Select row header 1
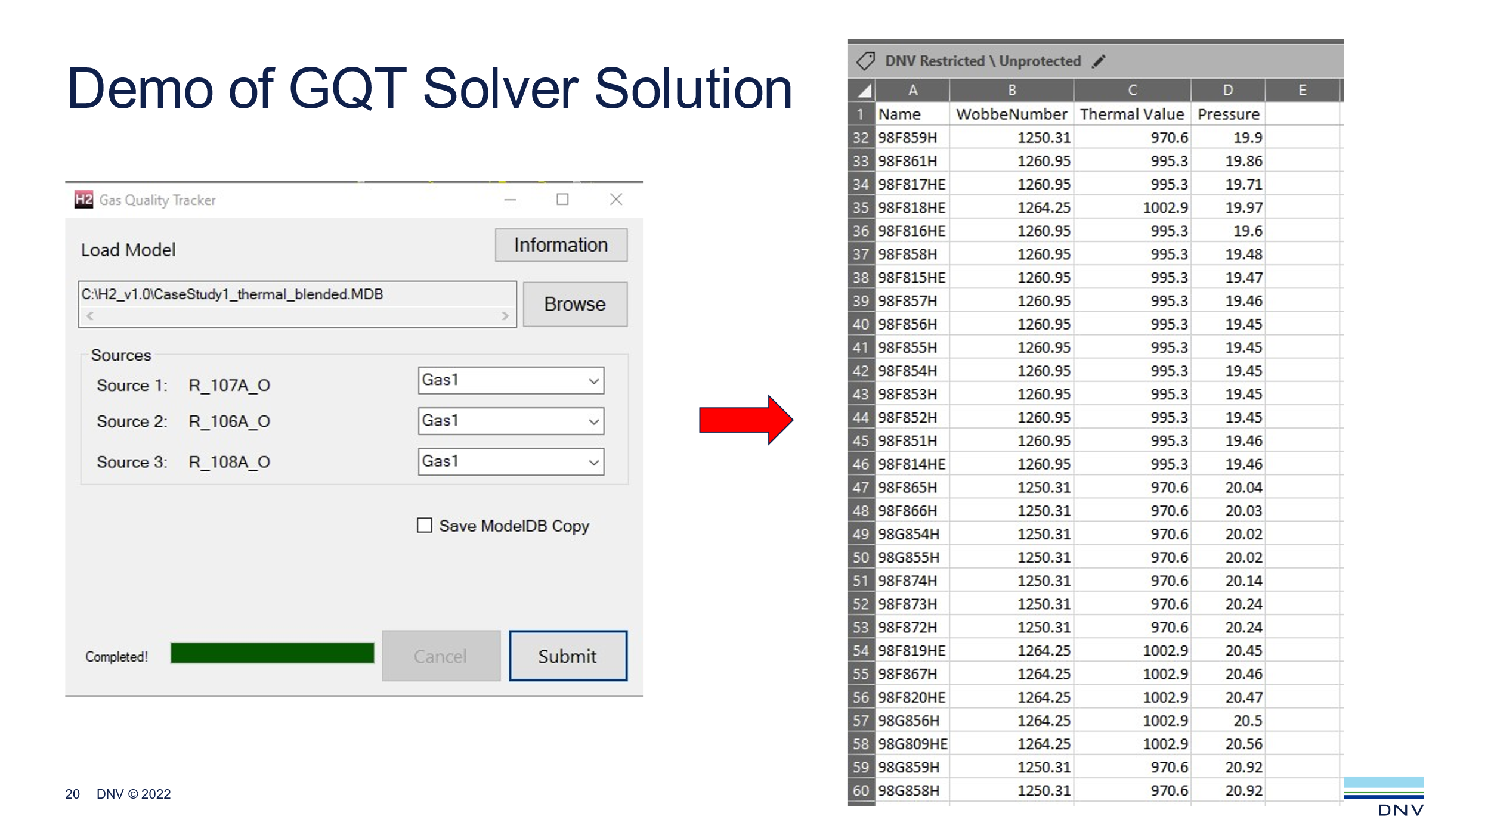The width and height of the screenshot is (1491, 838). coord(861,114)
